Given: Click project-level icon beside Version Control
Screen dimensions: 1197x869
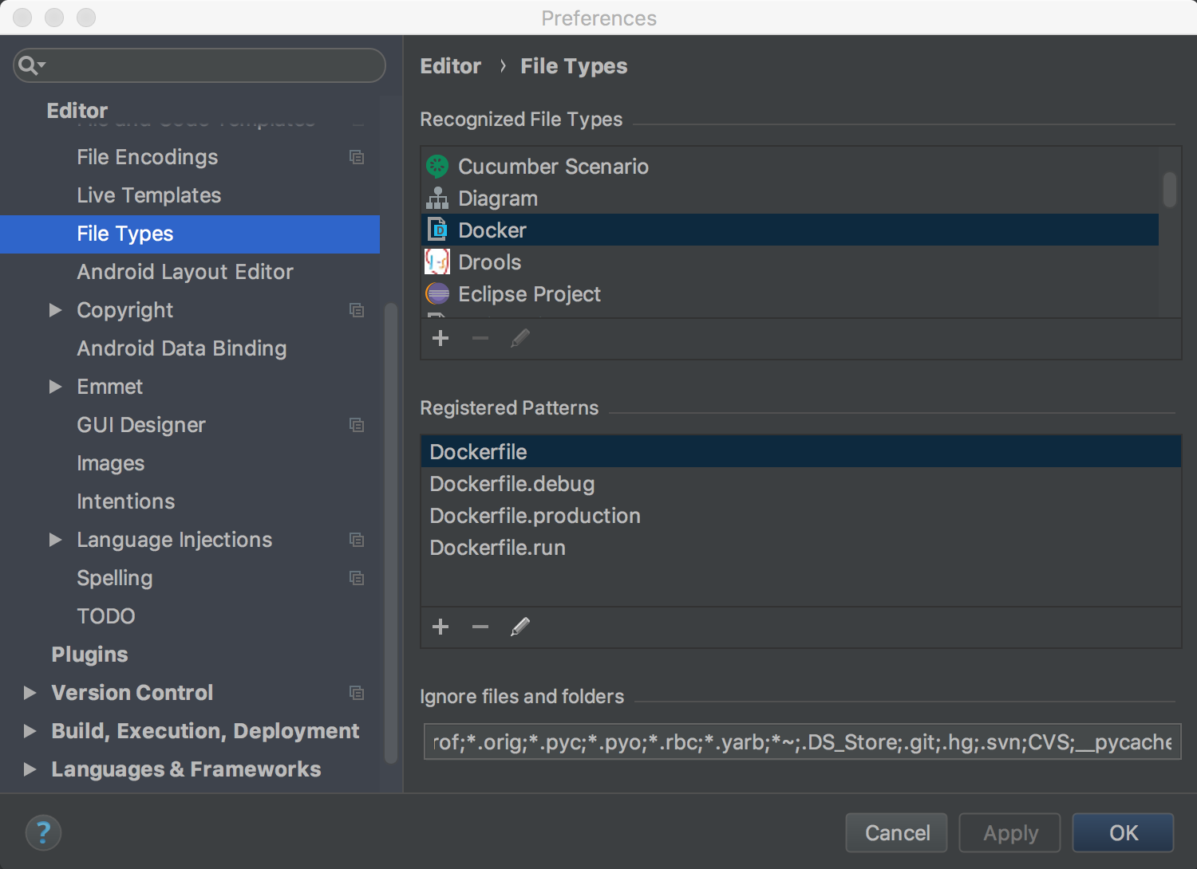Looking at the screenshot, I should point(357,693).
